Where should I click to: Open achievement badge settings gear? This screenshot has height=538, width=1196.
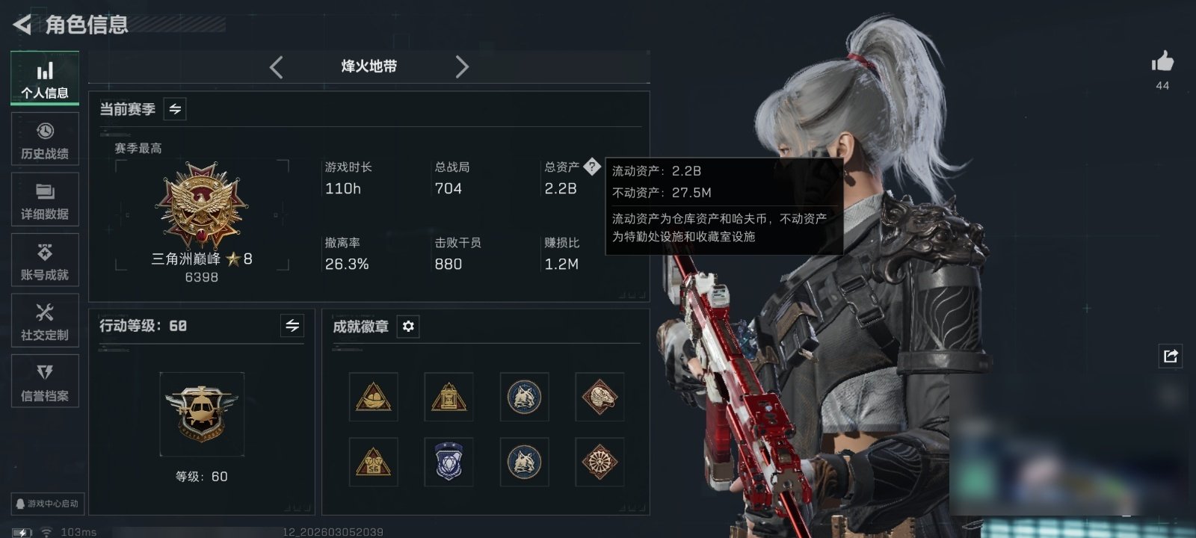(x=408, y=327)
